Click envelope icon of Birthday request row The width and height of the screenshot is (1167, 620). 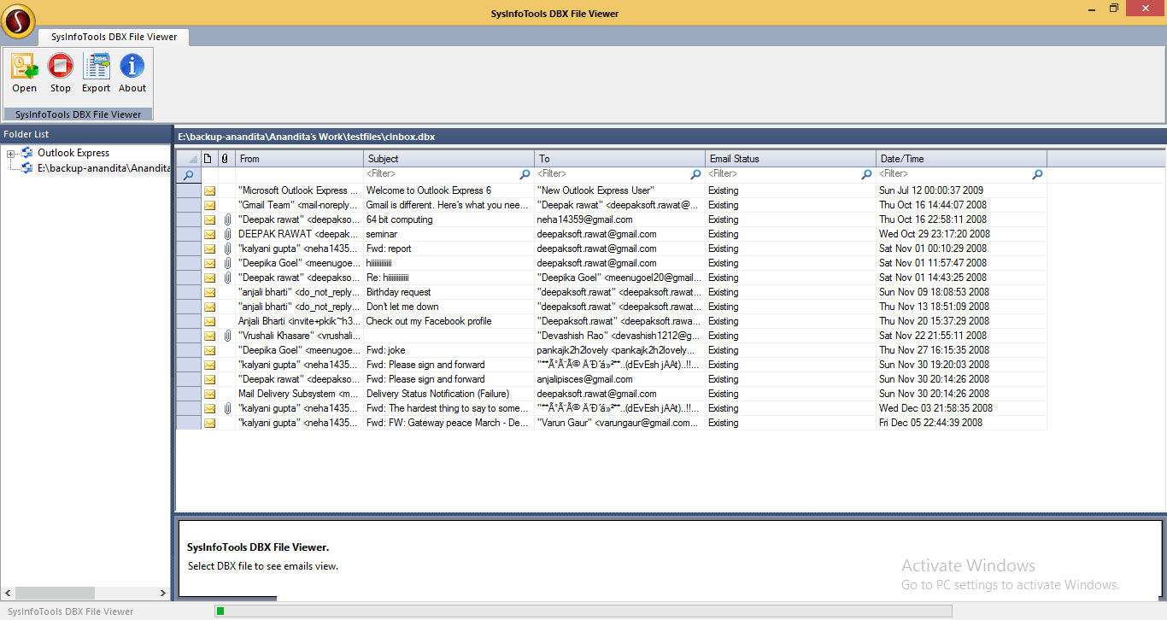click(209, 292)
